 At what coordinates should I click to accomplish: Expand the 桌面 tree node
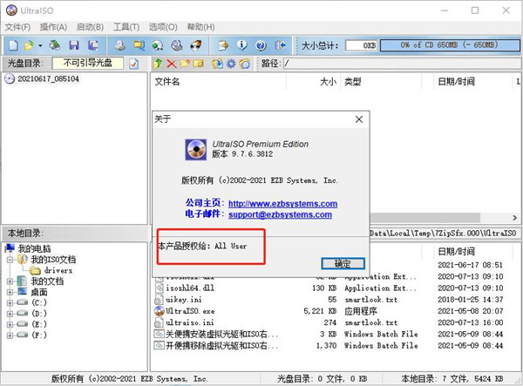tap(10, 293)
